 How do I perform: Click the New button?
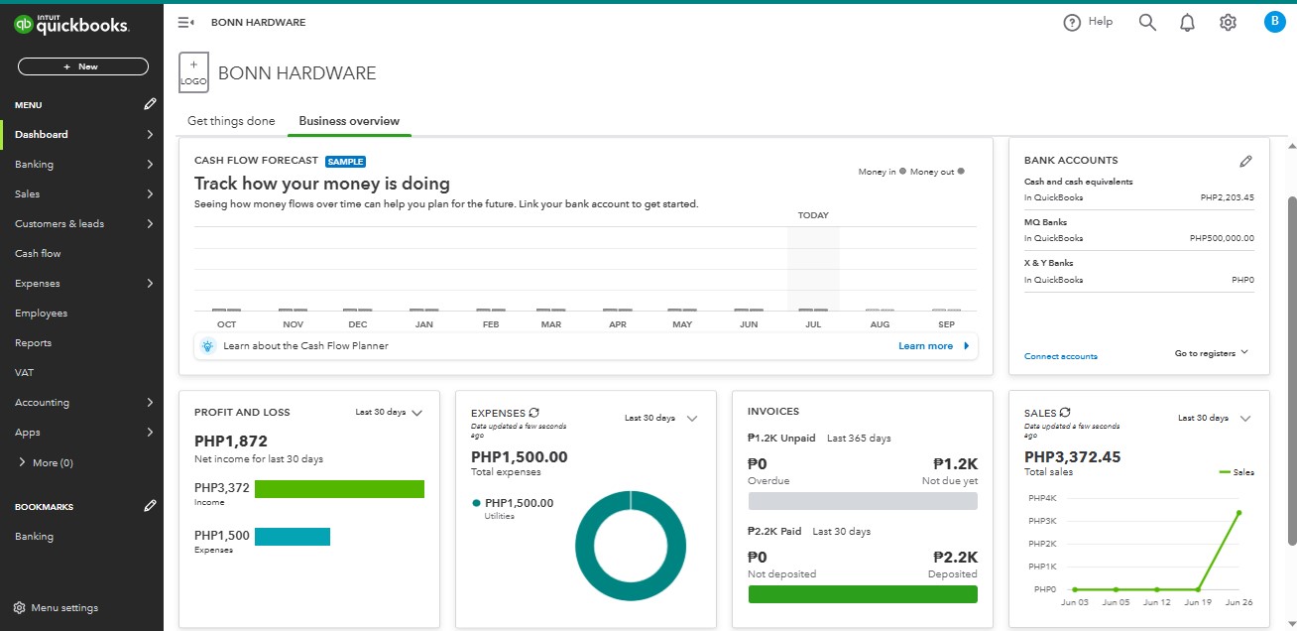click(82, 66)
